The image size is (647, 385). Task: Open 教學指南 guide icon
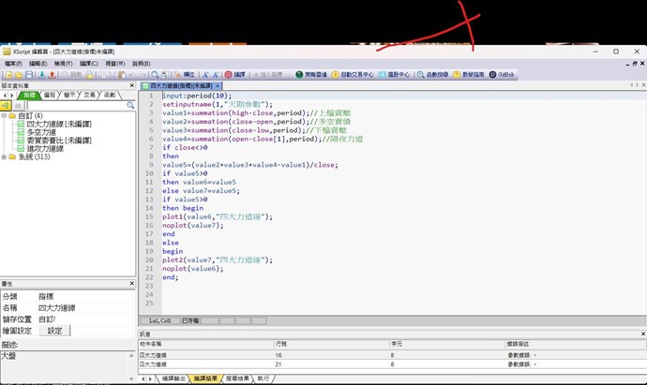(x=474, y=74)
